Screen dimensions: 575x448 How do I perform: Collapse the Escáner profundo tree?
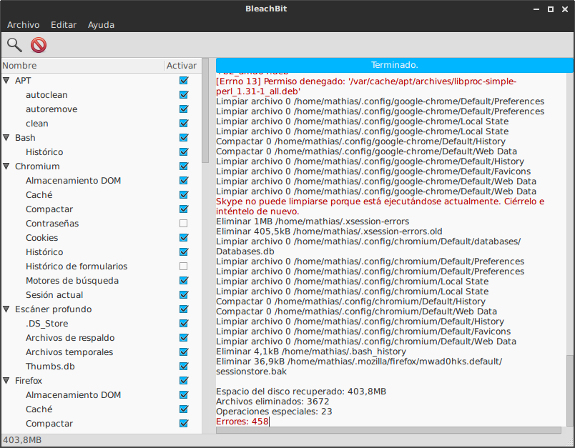(6, 309)
